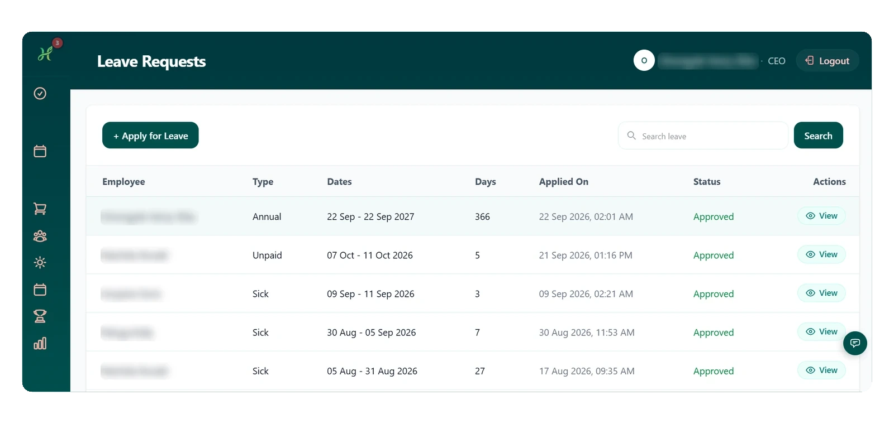Click the lower calendar sidebar icon
Image resolution: width=894 pixels, height=424 pixels.
point(40,290)
